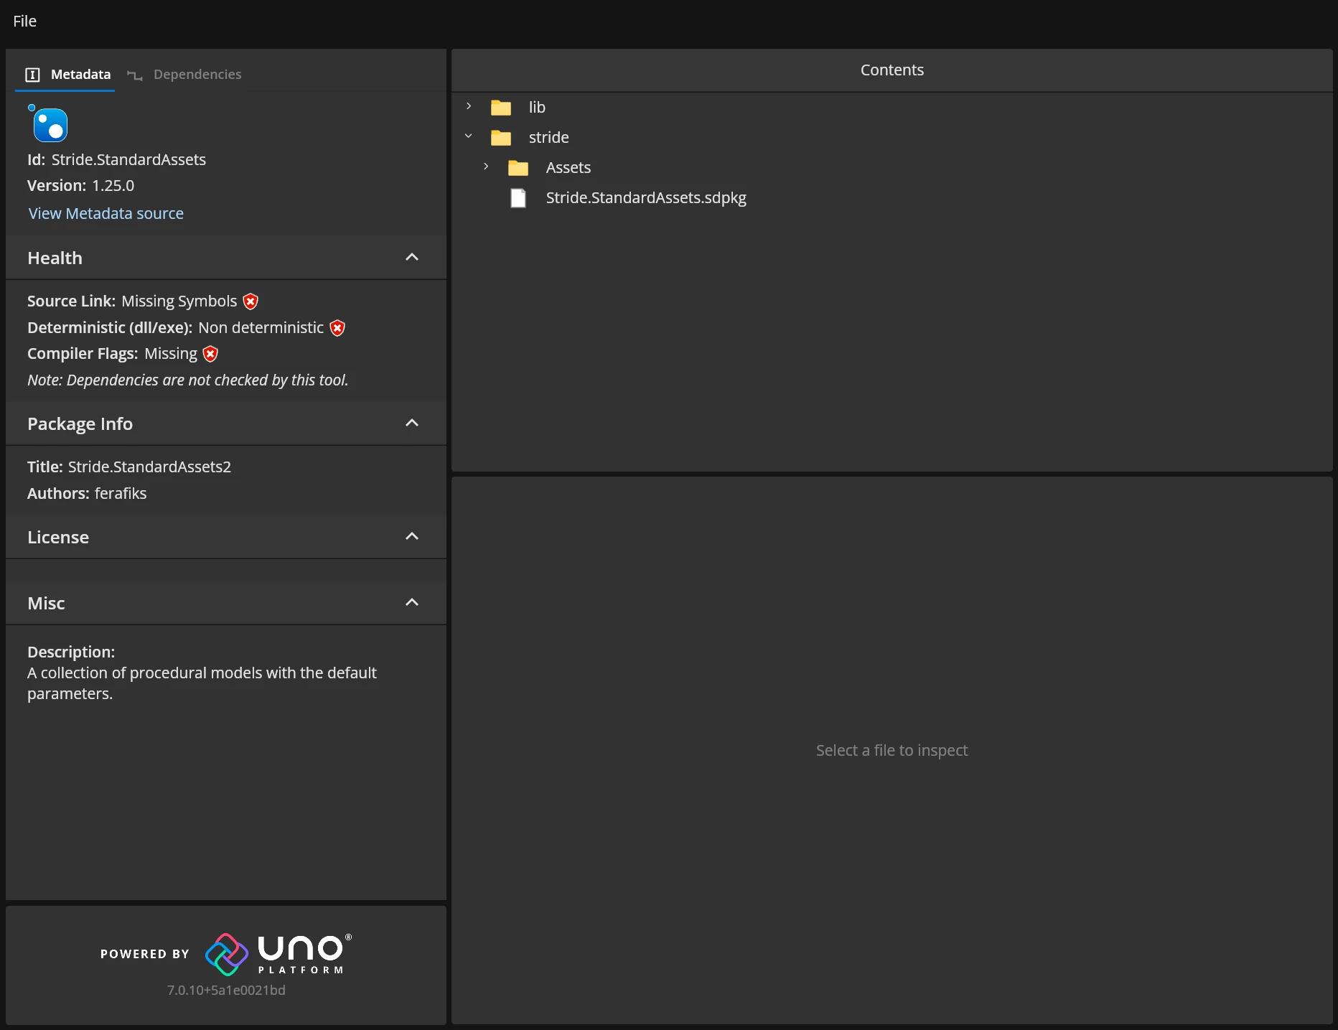This screenshot has width=1338, height=1030.
Task: Click the POWERED BY label
Action: tap(145, 954)
